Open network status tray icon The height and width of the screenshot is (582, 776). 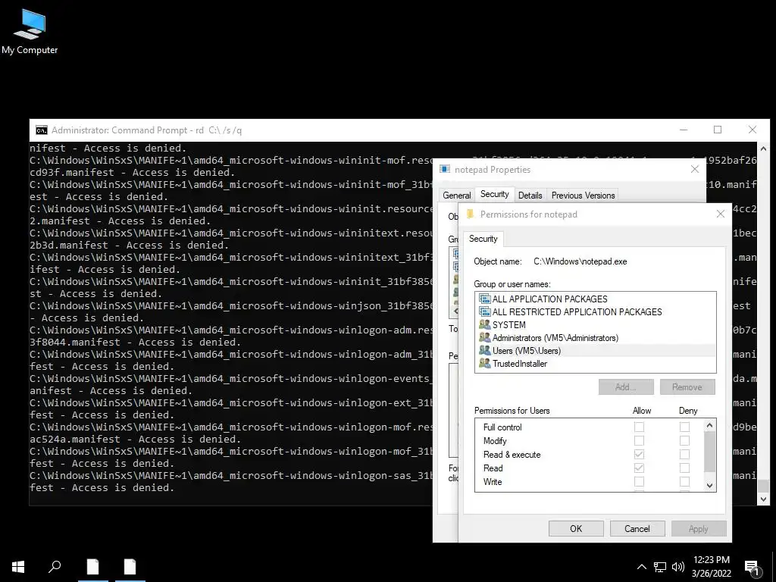click(660, 567)
